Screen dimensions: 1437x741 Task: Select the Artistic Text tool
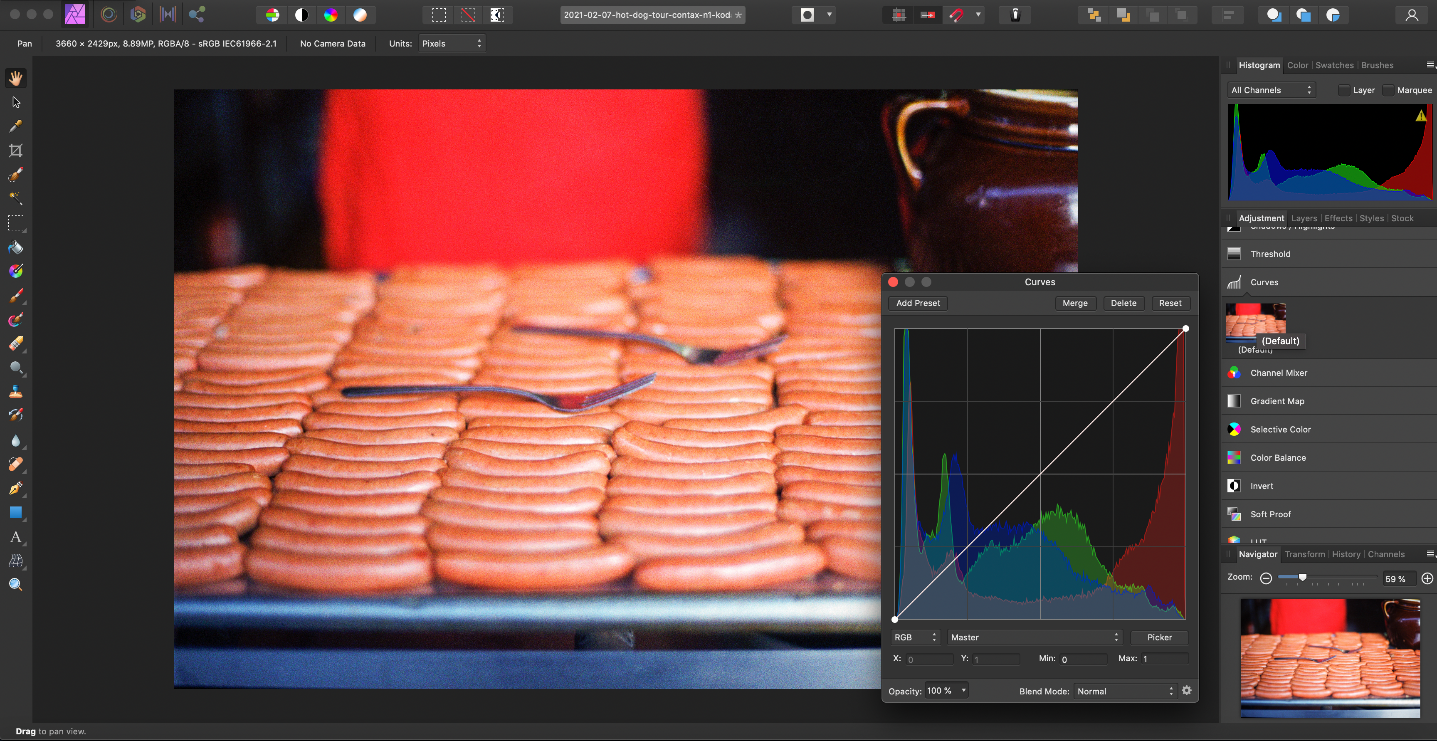tap(16, 537)
